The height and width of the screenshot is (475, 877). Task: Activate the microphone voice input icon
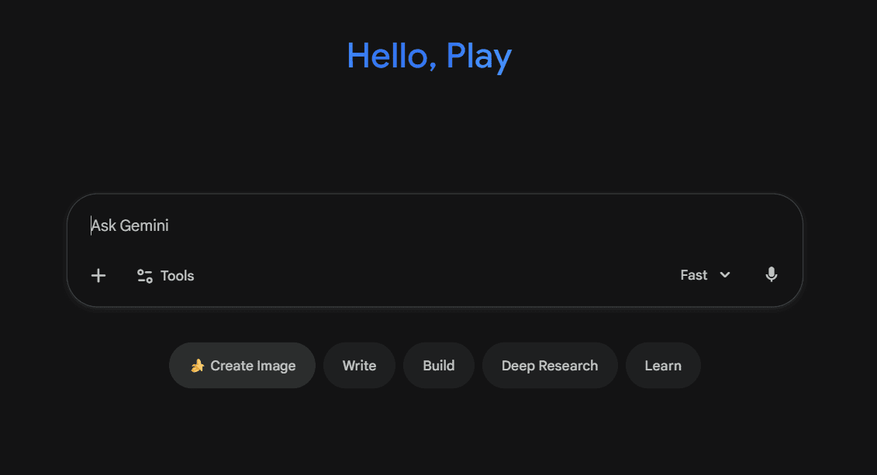tap(771, 275)
